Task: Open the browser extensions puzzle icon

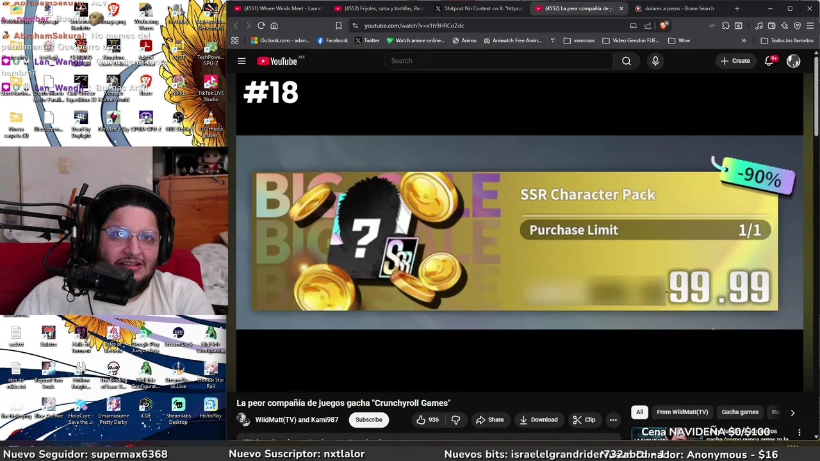Action: point(726,26)
